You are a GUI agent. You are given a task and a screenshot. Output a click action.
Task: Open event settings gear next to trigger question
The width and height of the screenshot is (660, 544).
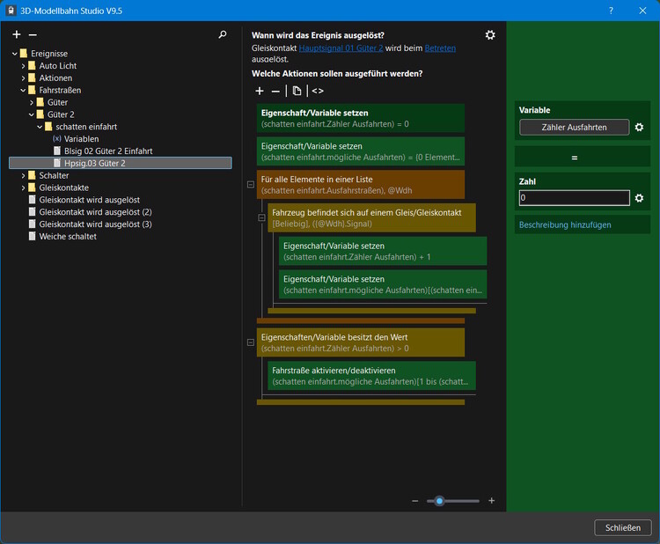(490, 34)
